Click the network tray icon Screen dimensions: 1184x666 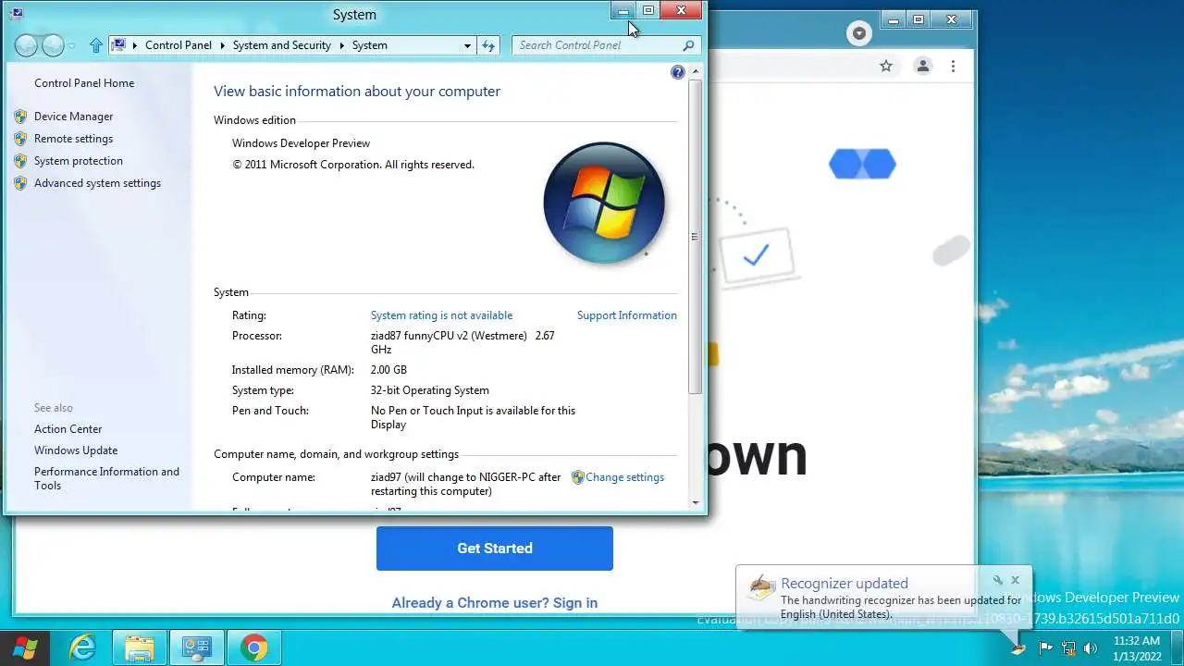coord(1068,648)
